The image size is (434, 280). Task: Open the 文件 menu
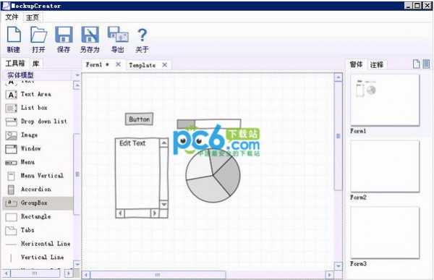12,17
